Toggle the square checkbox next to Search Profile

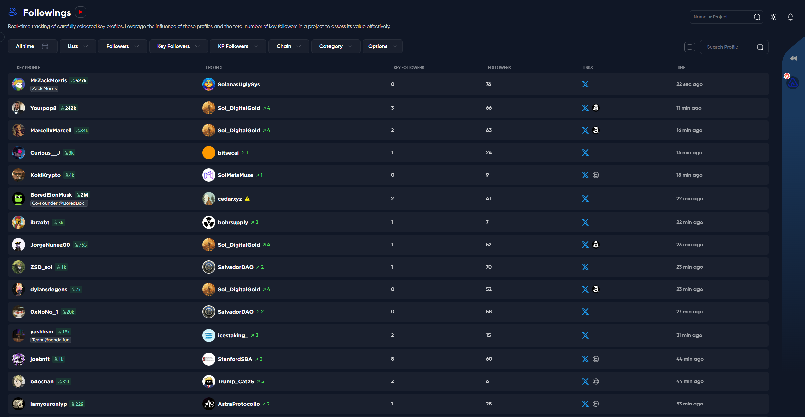[x=689, y=47]
